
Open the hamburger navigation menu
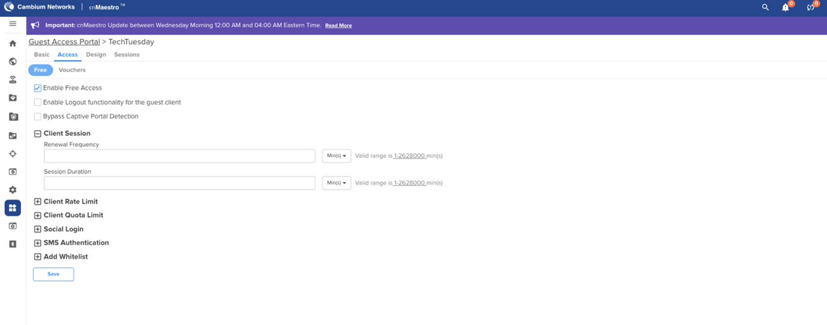[x=13, y=24]
